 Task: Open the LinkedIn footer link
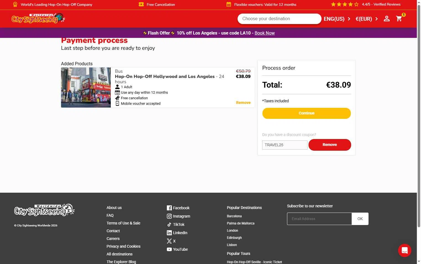(x=177, y=233)
